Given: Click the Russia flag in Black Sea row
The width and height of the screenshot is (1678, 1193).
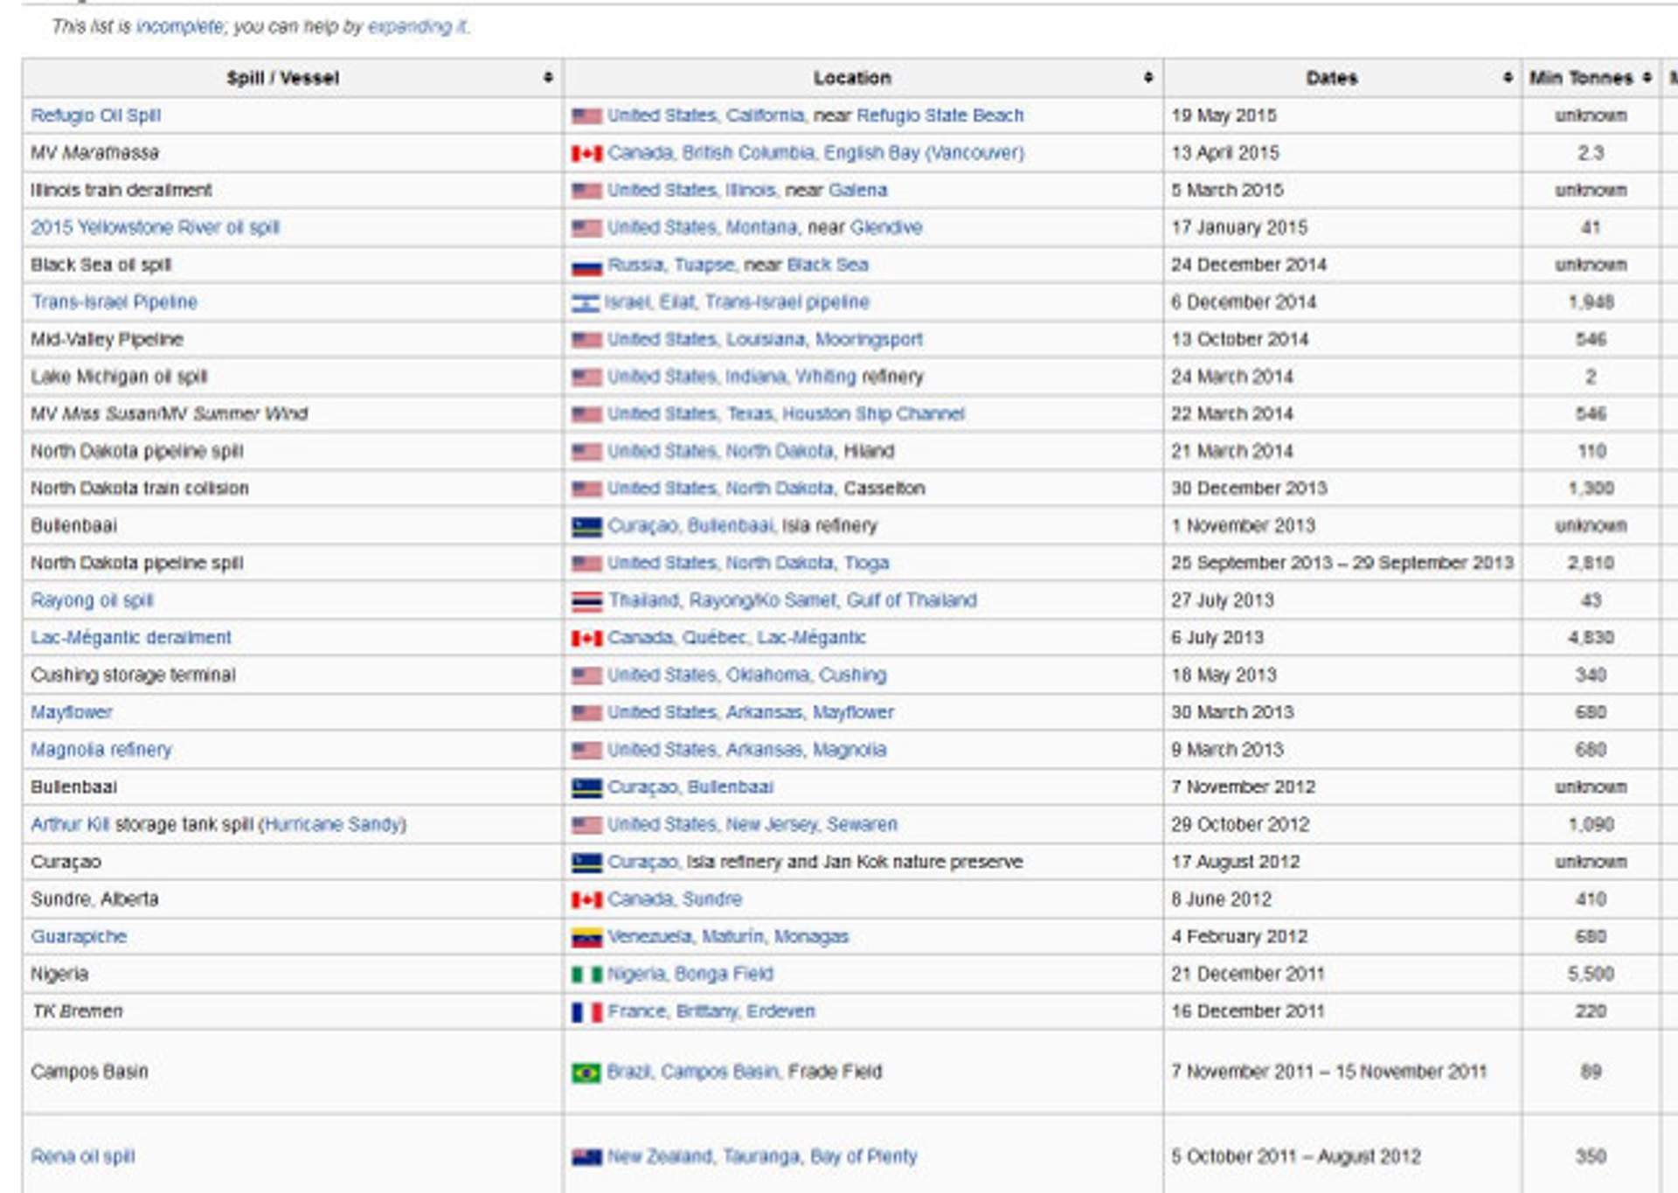Looking at the screenshot, I should pyautogui.click(x=586, y=266).
